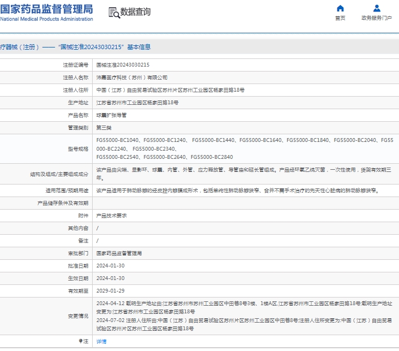Open the 详情 link in the 注 row

101,341
